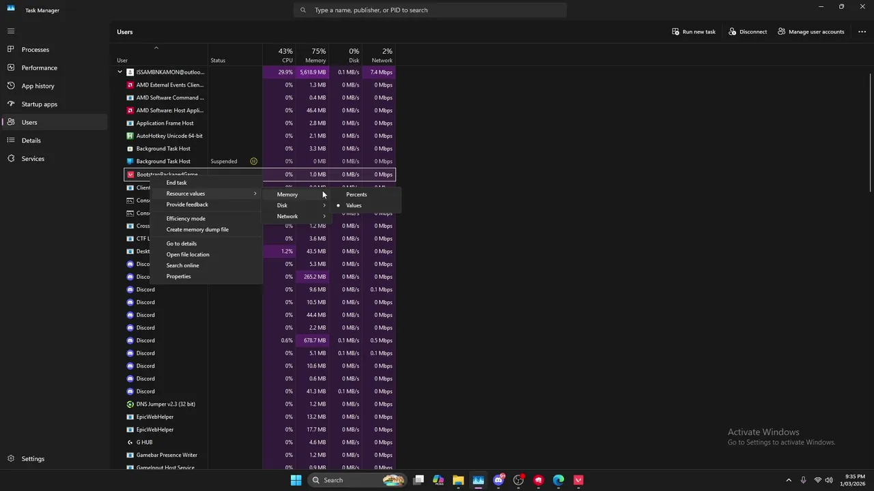Viewport: 874px width, 491px height.
Task: Select the Discord 678.7 MB memory cell
Action: pos(312,340)
